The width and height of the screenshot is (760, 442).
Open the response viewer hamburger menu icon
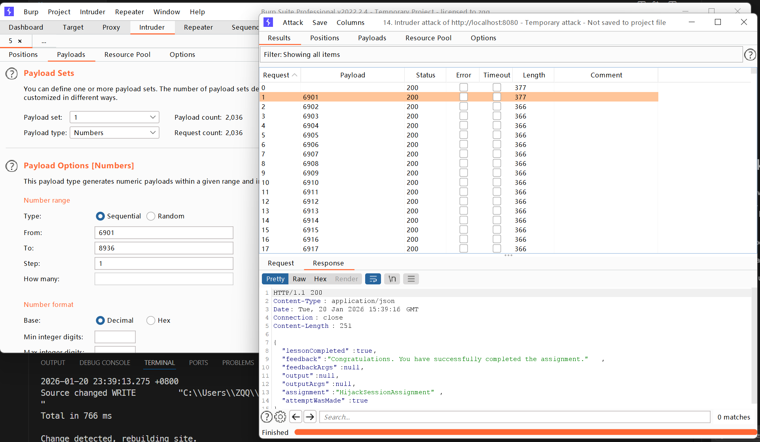point(411,279)
